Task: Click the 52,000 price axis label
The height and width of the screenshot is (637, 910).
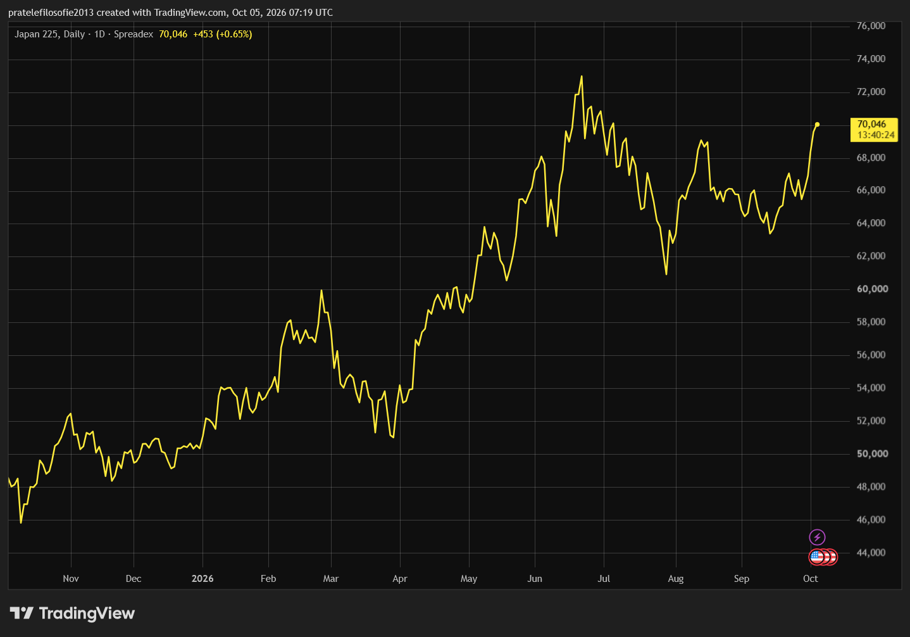Action: (x=871, y=421)
